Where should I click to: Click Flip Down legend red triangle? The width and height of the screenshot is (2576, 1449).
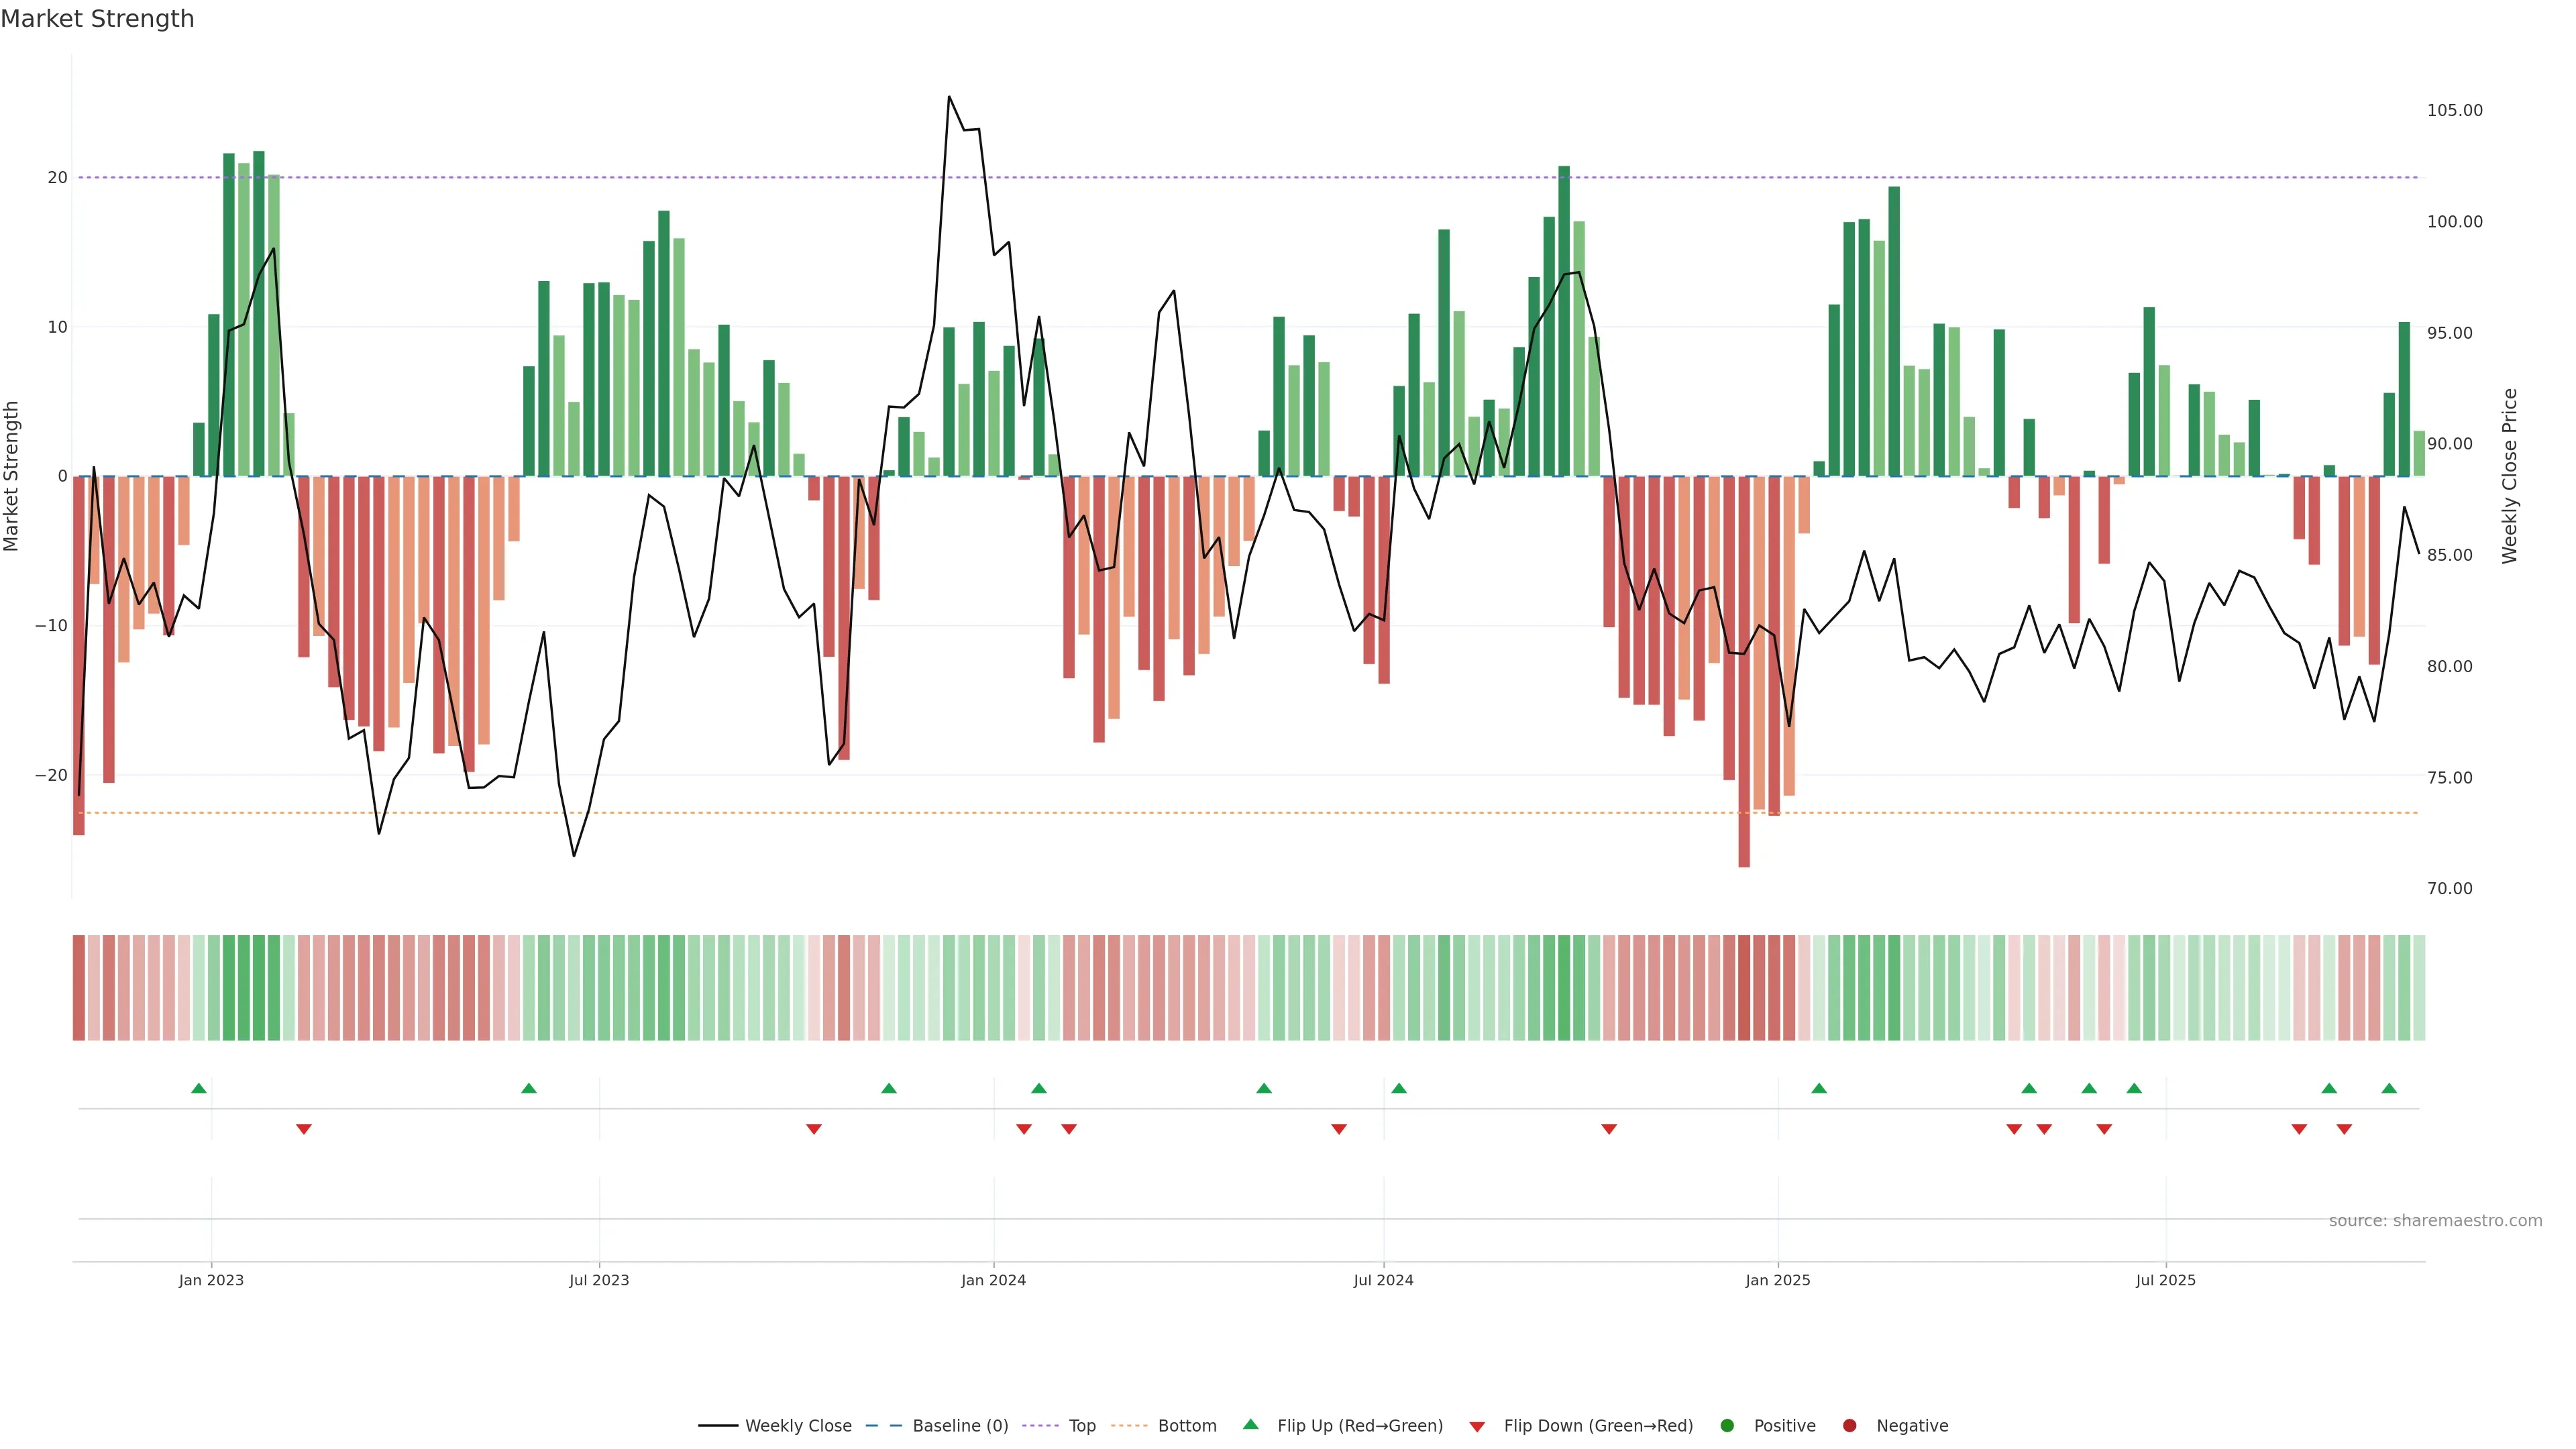[1477, 1427]
